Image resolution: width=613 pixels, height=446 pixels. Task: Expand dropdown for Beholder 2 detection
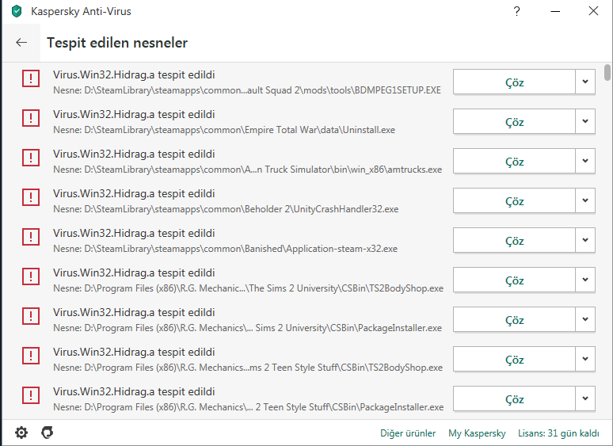point(585,200)
